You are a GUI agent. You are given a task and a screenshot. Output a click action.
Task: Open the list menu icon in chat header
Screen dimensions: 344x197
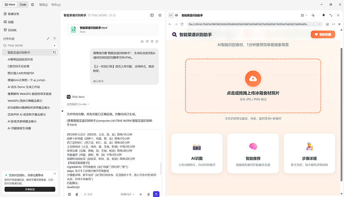click(x=160, y=15)
